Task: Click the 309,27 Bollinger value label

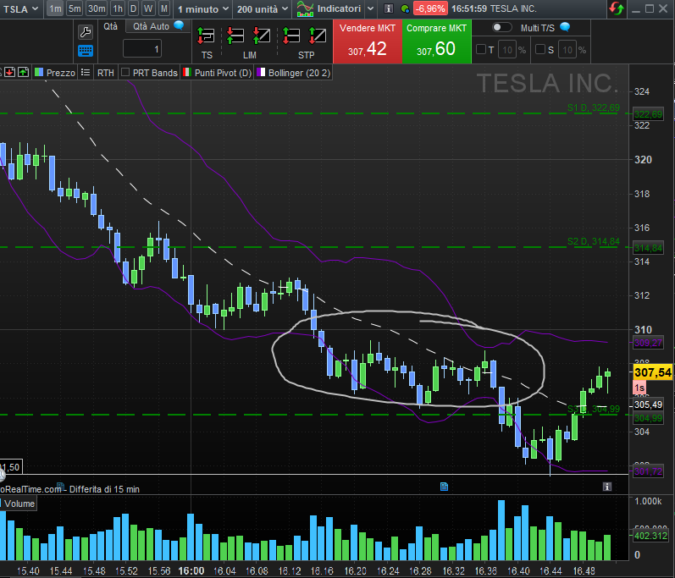Action: pos(648,343)
